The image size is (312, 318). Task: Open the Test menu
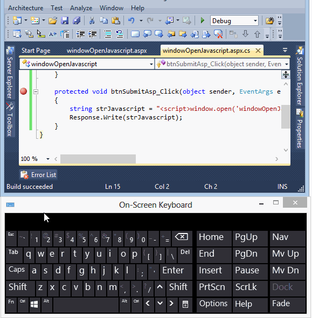point(57,8)
